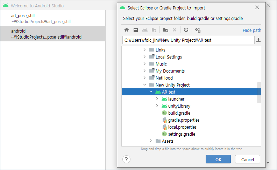Click the Gradle icon beside build.gradle
The height and width of the screenshot is (170, 277).
164,113
